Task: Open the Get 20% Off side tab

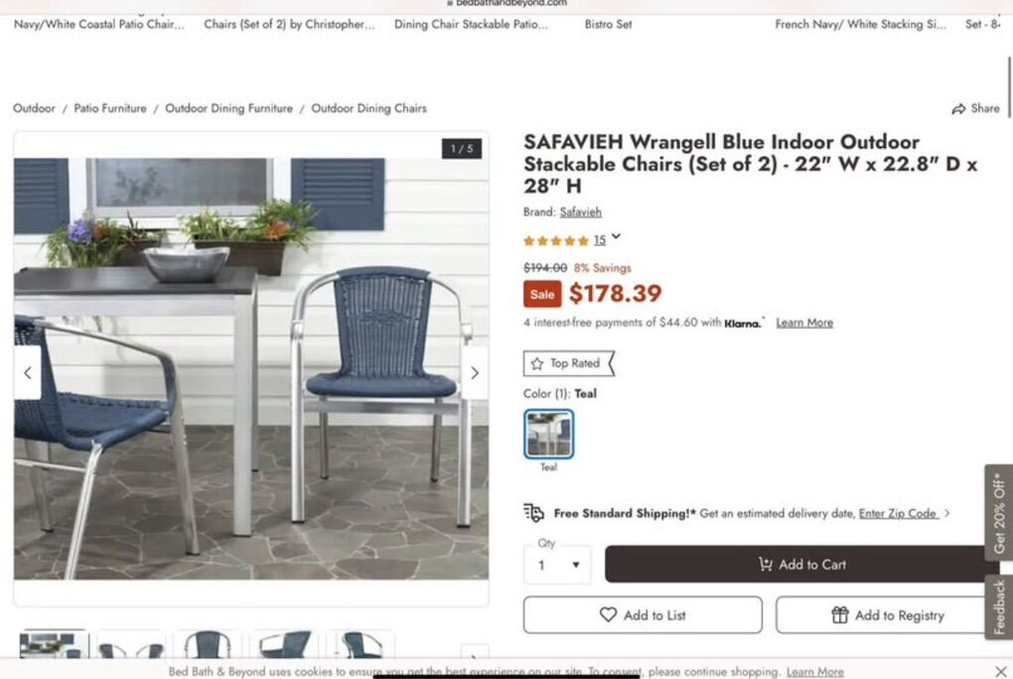Action: click(x=999, y=512)
